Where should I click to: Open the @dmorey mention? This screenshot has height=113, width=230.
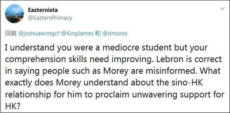[x=115, y=34]
